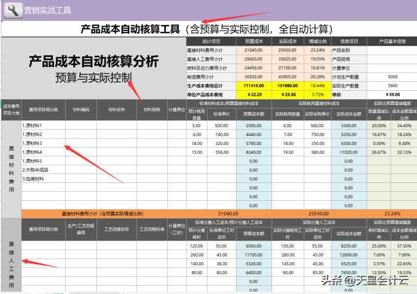Click the wrench icon in the purple header
The width and height of the screenshot is (417, 294).
[13, 10]
